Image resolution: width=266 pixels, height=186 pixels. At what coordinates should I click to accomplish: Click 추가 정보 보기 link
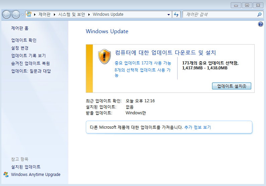tap(197, 127)
